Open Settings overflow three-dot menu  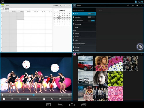pyautogui.click(x=142, y=5)
